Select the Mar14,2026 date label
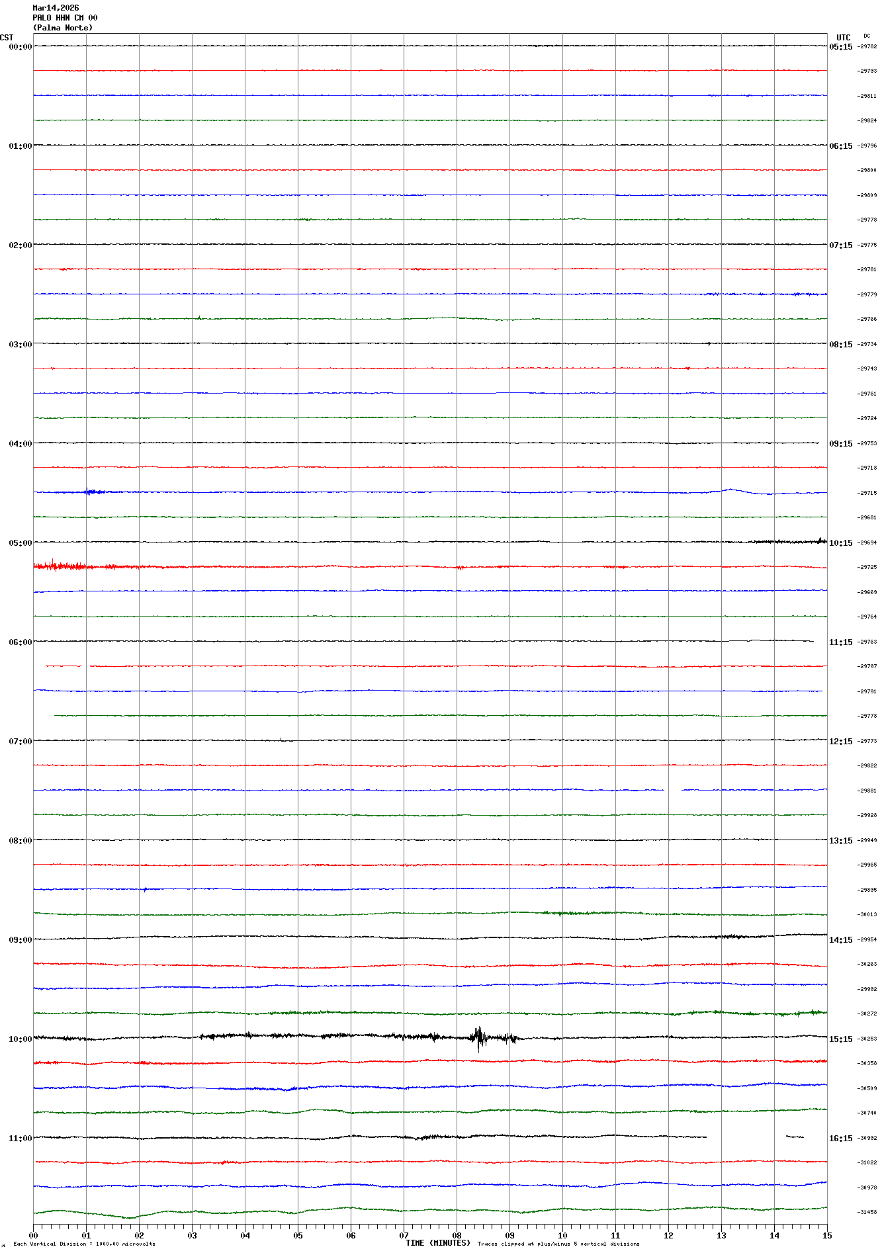 click(x=56, y=8)
